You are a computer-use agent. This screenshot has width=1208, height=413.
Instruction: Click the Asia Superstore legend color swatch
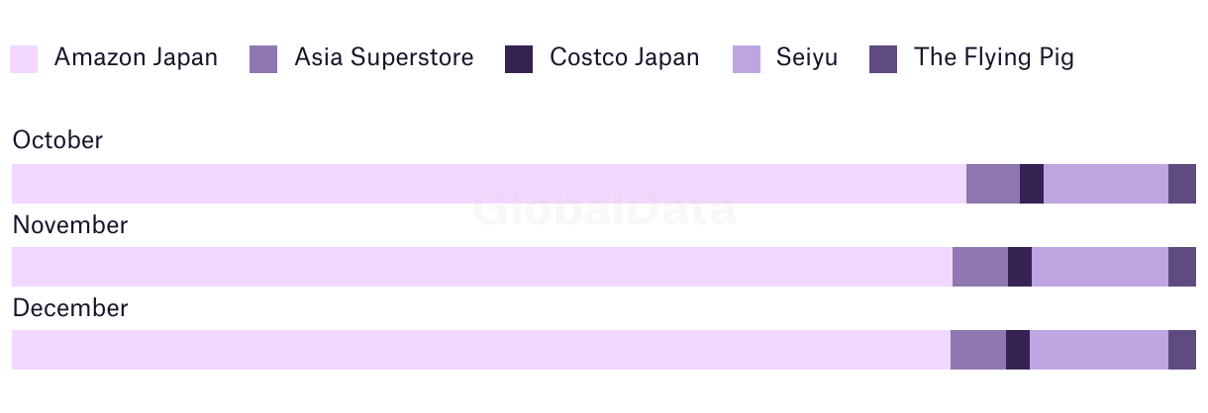pos(263,58)
